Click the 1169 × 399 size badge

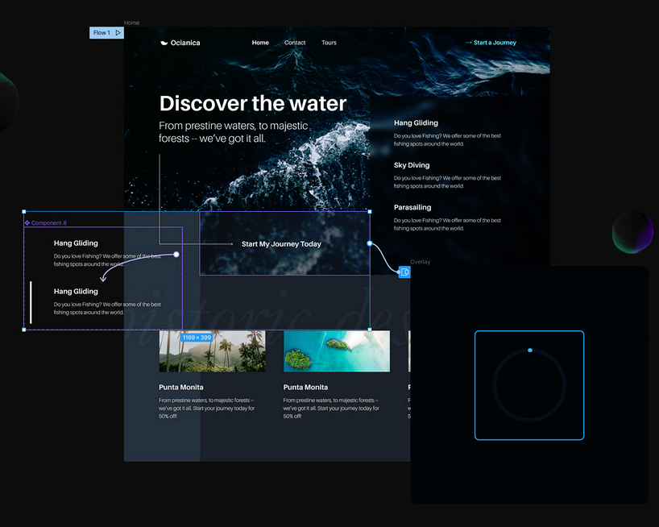click(196, 337)
